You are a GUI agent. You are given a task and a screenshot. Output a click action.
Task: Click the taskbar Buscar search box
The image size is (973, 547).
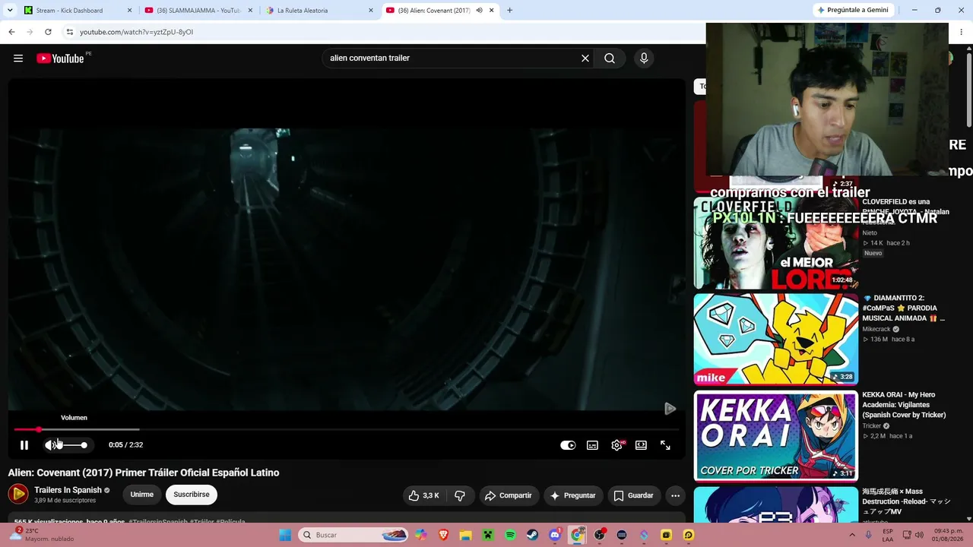coord(353,535)
